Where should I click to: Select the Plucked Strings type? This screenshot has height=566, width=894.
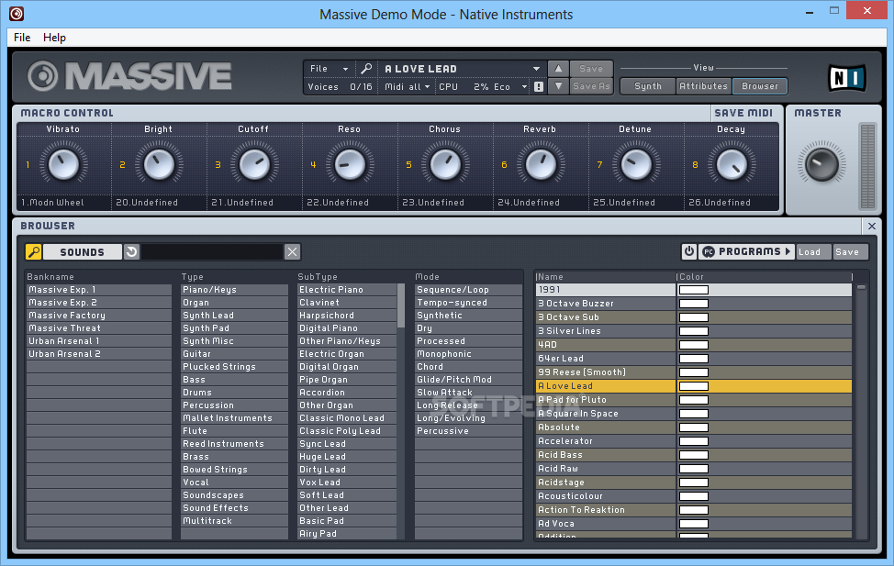pos(234,367)
